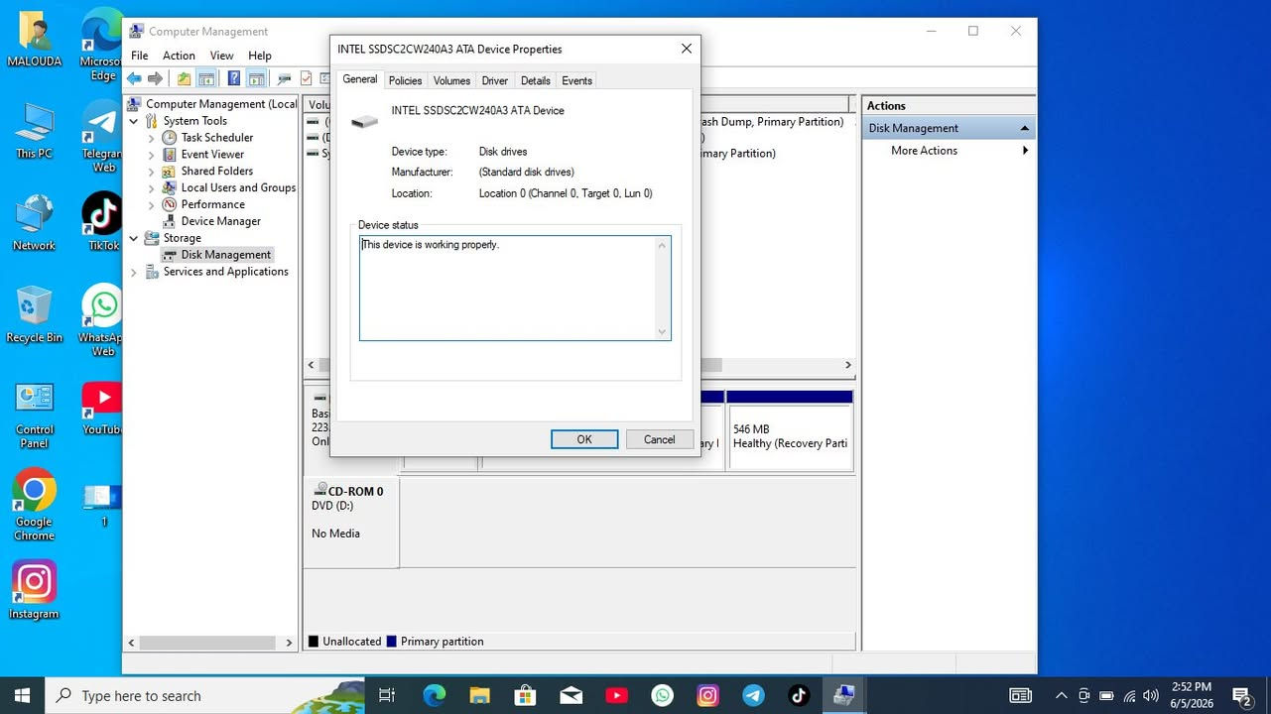Open TikTok from the taskbar
This screenshot has height=714, width=1271.
pos(799,696)
